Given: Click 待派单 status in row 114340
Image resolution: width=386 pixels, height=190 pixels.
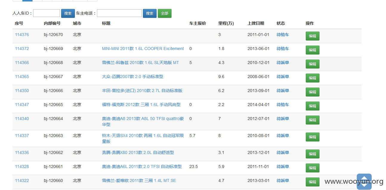Looking at the screenshot, I should click(283, 119).
